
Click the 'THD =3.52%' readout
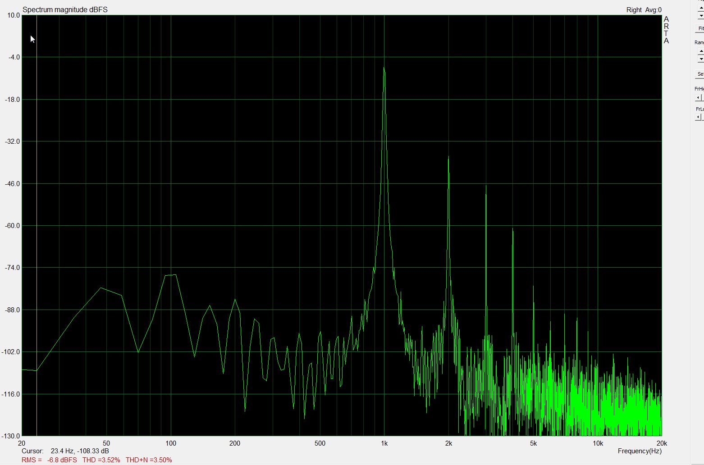click(101, 460)
